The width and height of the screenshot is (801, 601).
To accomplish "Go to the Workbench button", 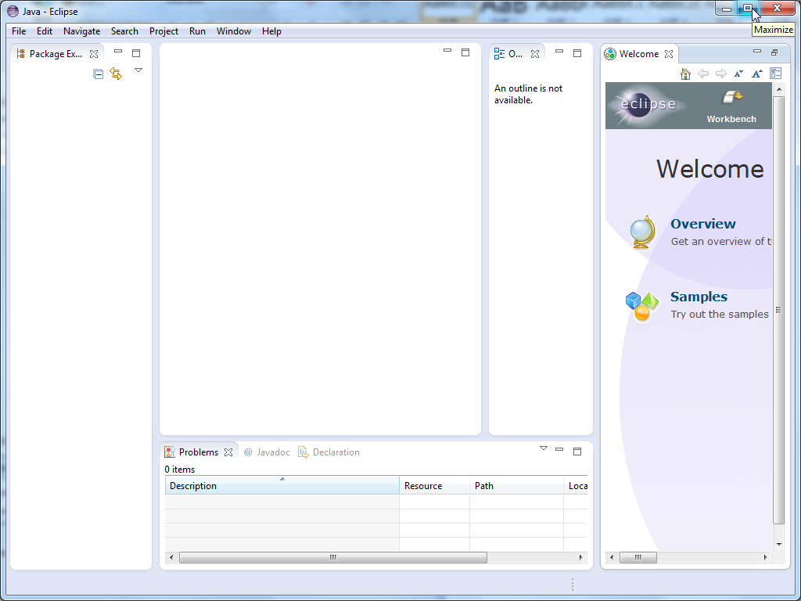I will pos(731,106).
